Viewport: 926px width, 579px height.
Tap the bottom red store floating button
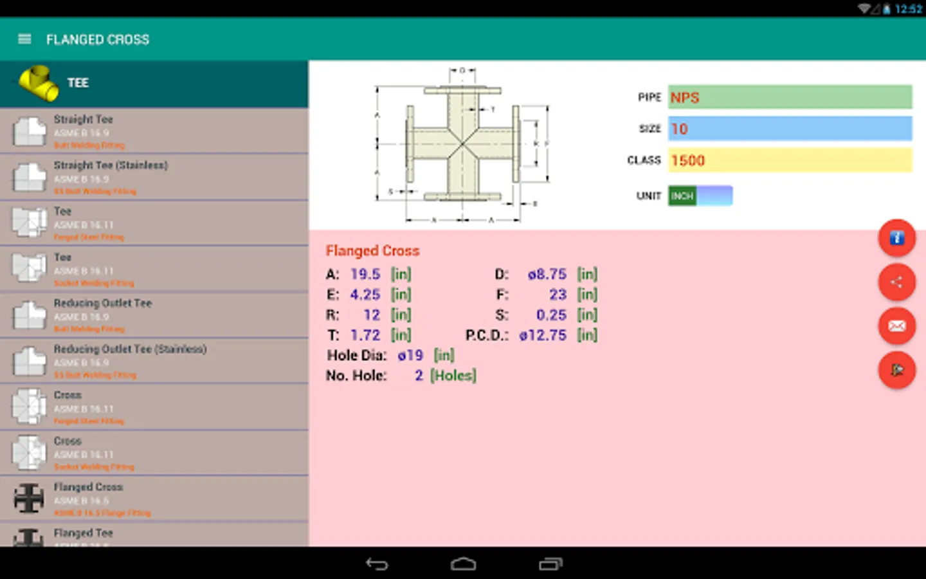coord(896,370)
